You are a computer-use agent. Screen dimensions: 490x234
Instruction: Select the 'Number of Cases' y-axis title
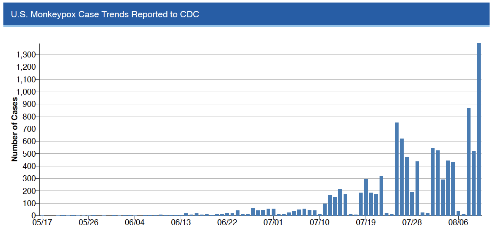[x=15, y=129]
